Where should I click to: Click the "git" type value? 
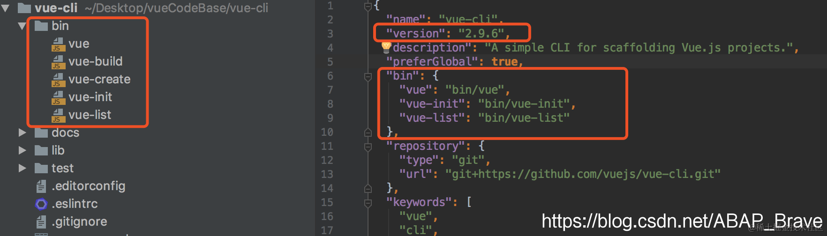[468, 160]
